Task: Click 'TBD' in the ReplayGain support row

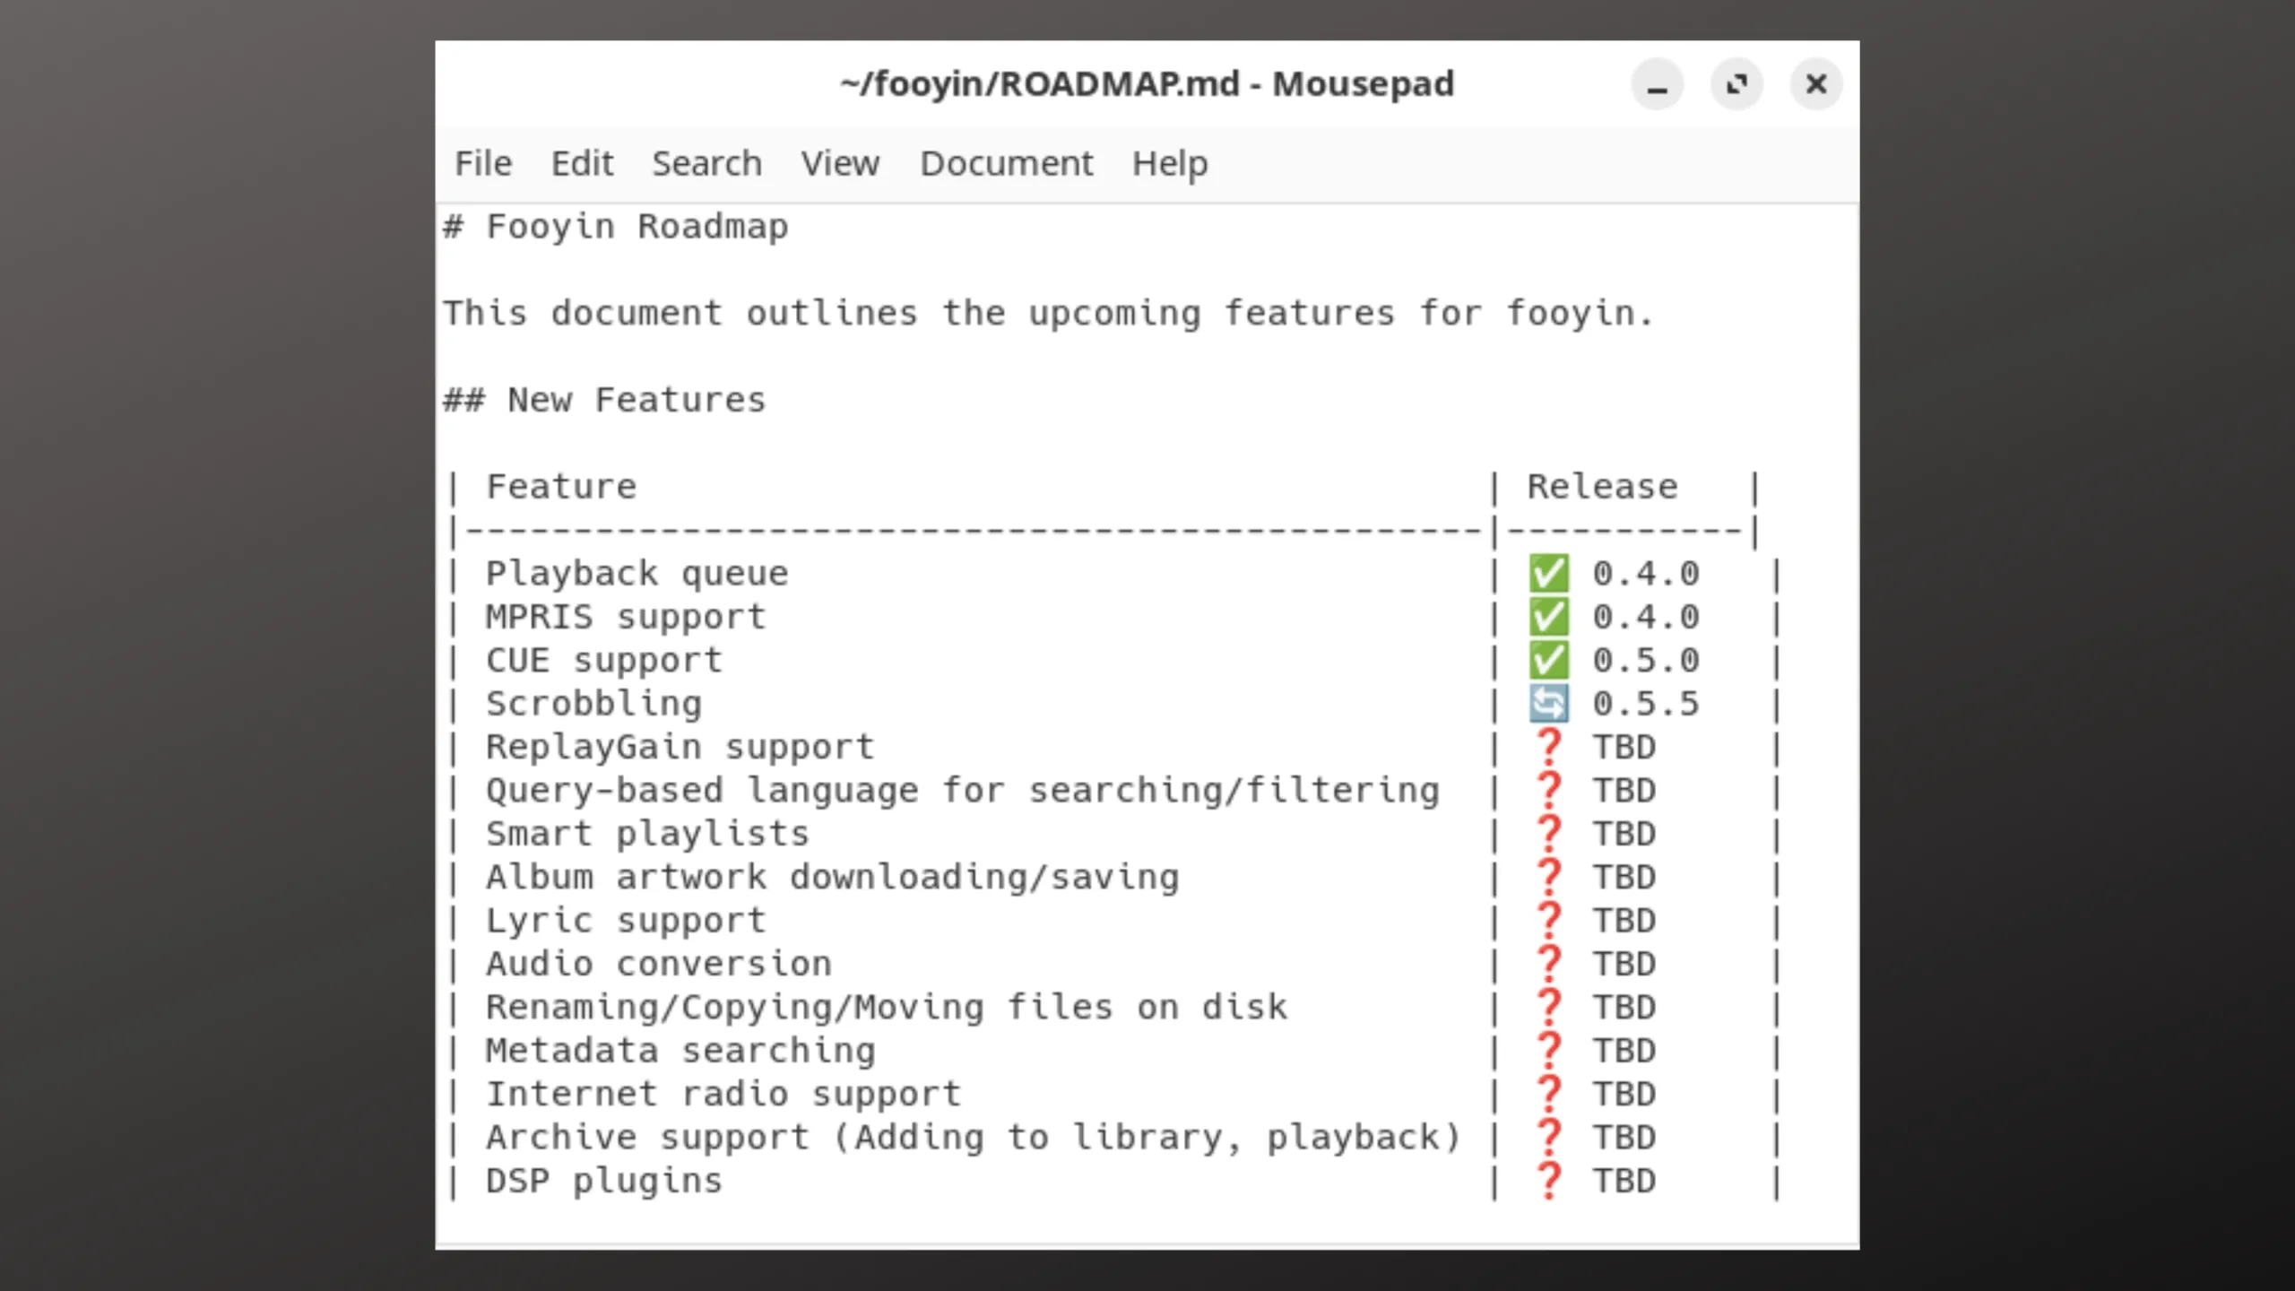Action: click(1624, 747)
